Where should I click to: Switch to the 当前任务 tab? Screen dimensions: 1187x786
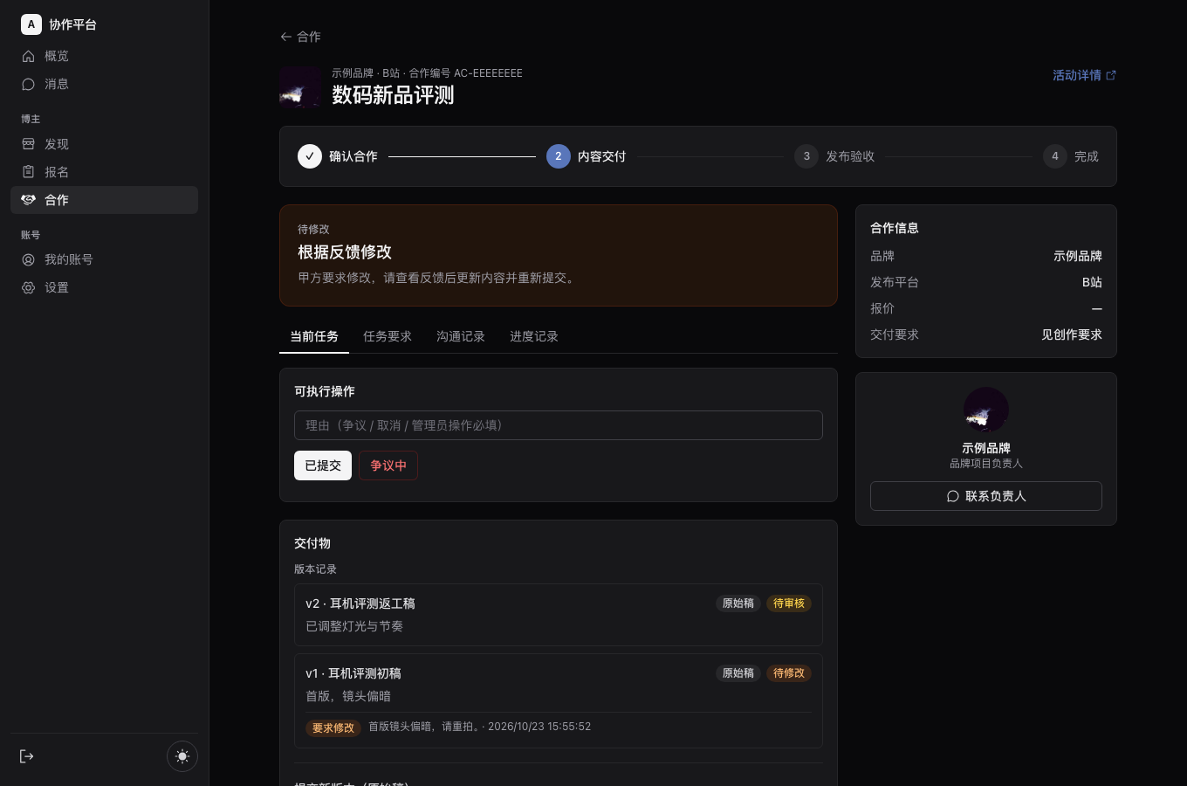314,336
